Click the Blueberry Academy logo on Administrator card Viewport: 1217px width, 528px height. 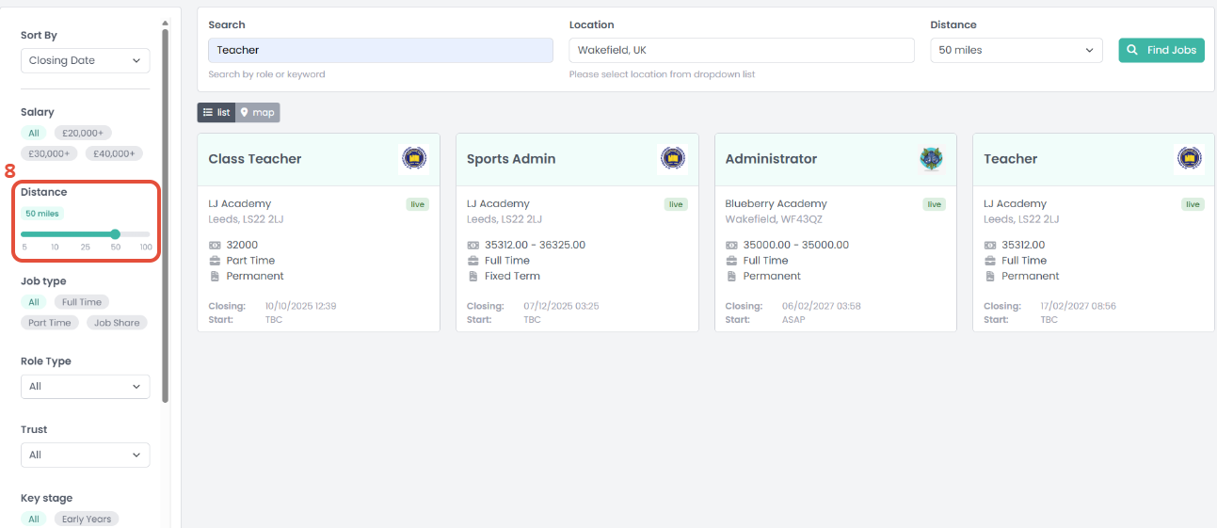tap(931, 159)
